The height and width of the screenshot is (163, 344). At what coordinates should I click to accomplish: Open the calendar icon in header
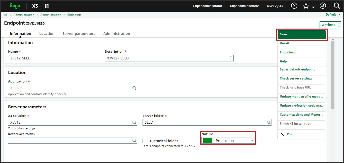point(47,6)
